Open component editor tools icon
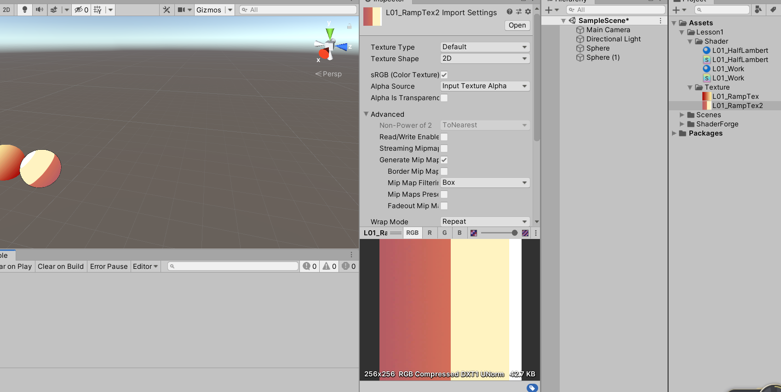781x392 pixels. point(167,10)
